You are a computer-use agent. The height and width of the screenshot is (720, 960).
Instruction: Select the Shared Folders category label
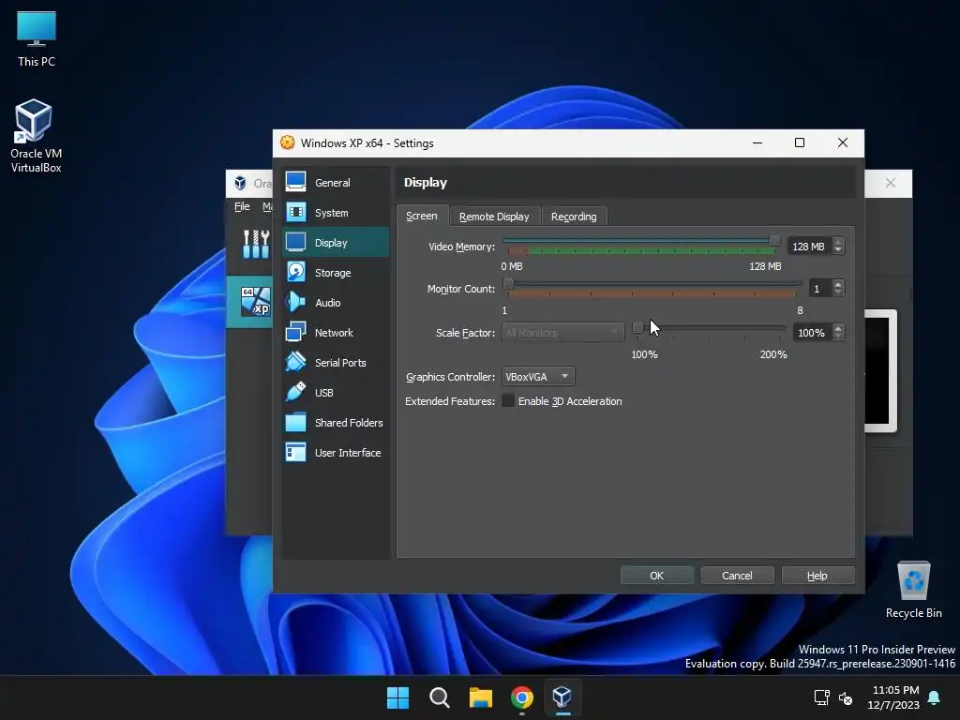(x=349, y=423)
